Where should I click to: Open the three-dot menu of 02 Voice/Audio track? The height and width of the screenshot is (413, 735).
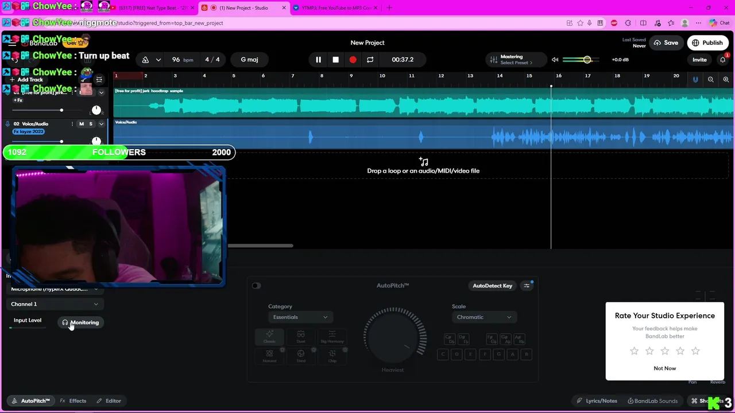[72, 124]
